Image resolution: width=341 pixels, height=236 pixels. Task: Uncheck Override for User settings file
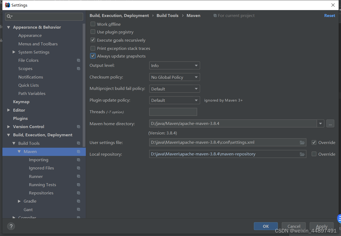314,142
